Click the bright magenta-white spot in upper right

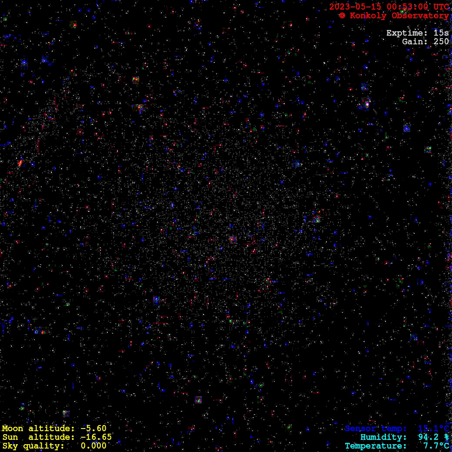coord(367,104)
